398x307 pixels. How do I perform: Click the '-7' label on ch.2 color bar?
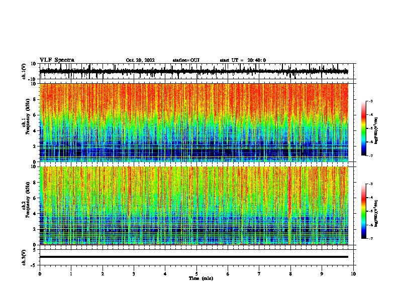(x=370, y=239)
